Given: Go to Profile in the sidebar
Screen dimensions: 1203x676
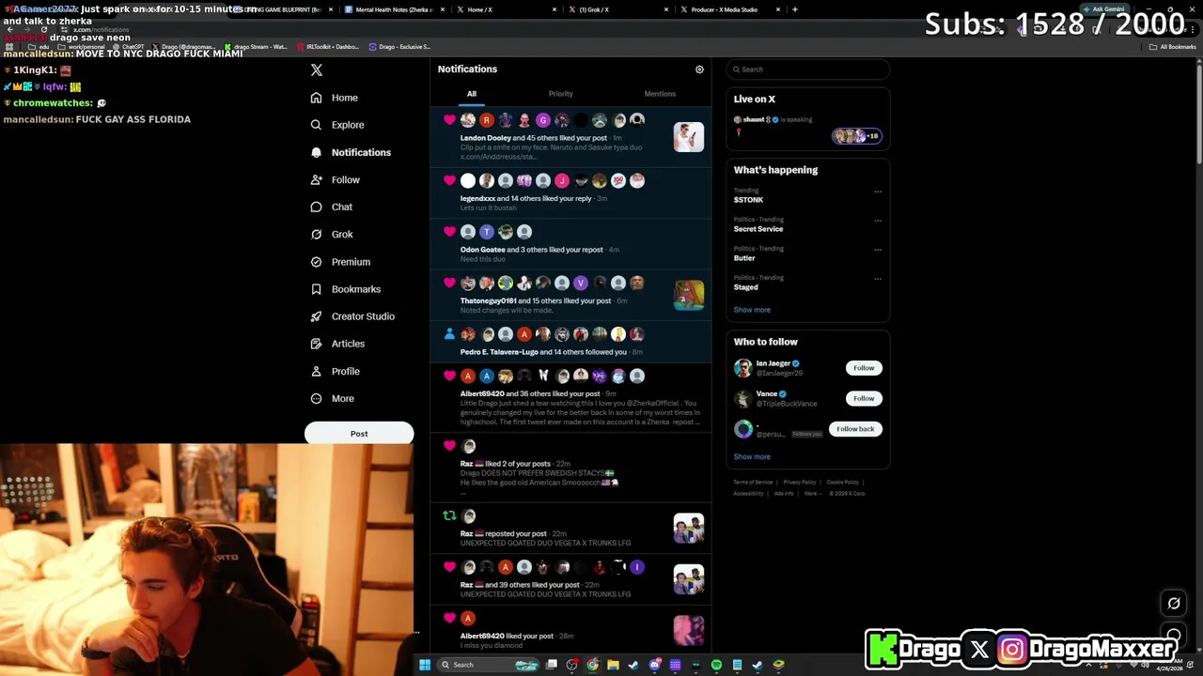Looking at the screenshot, I should [x=336, y=371].
